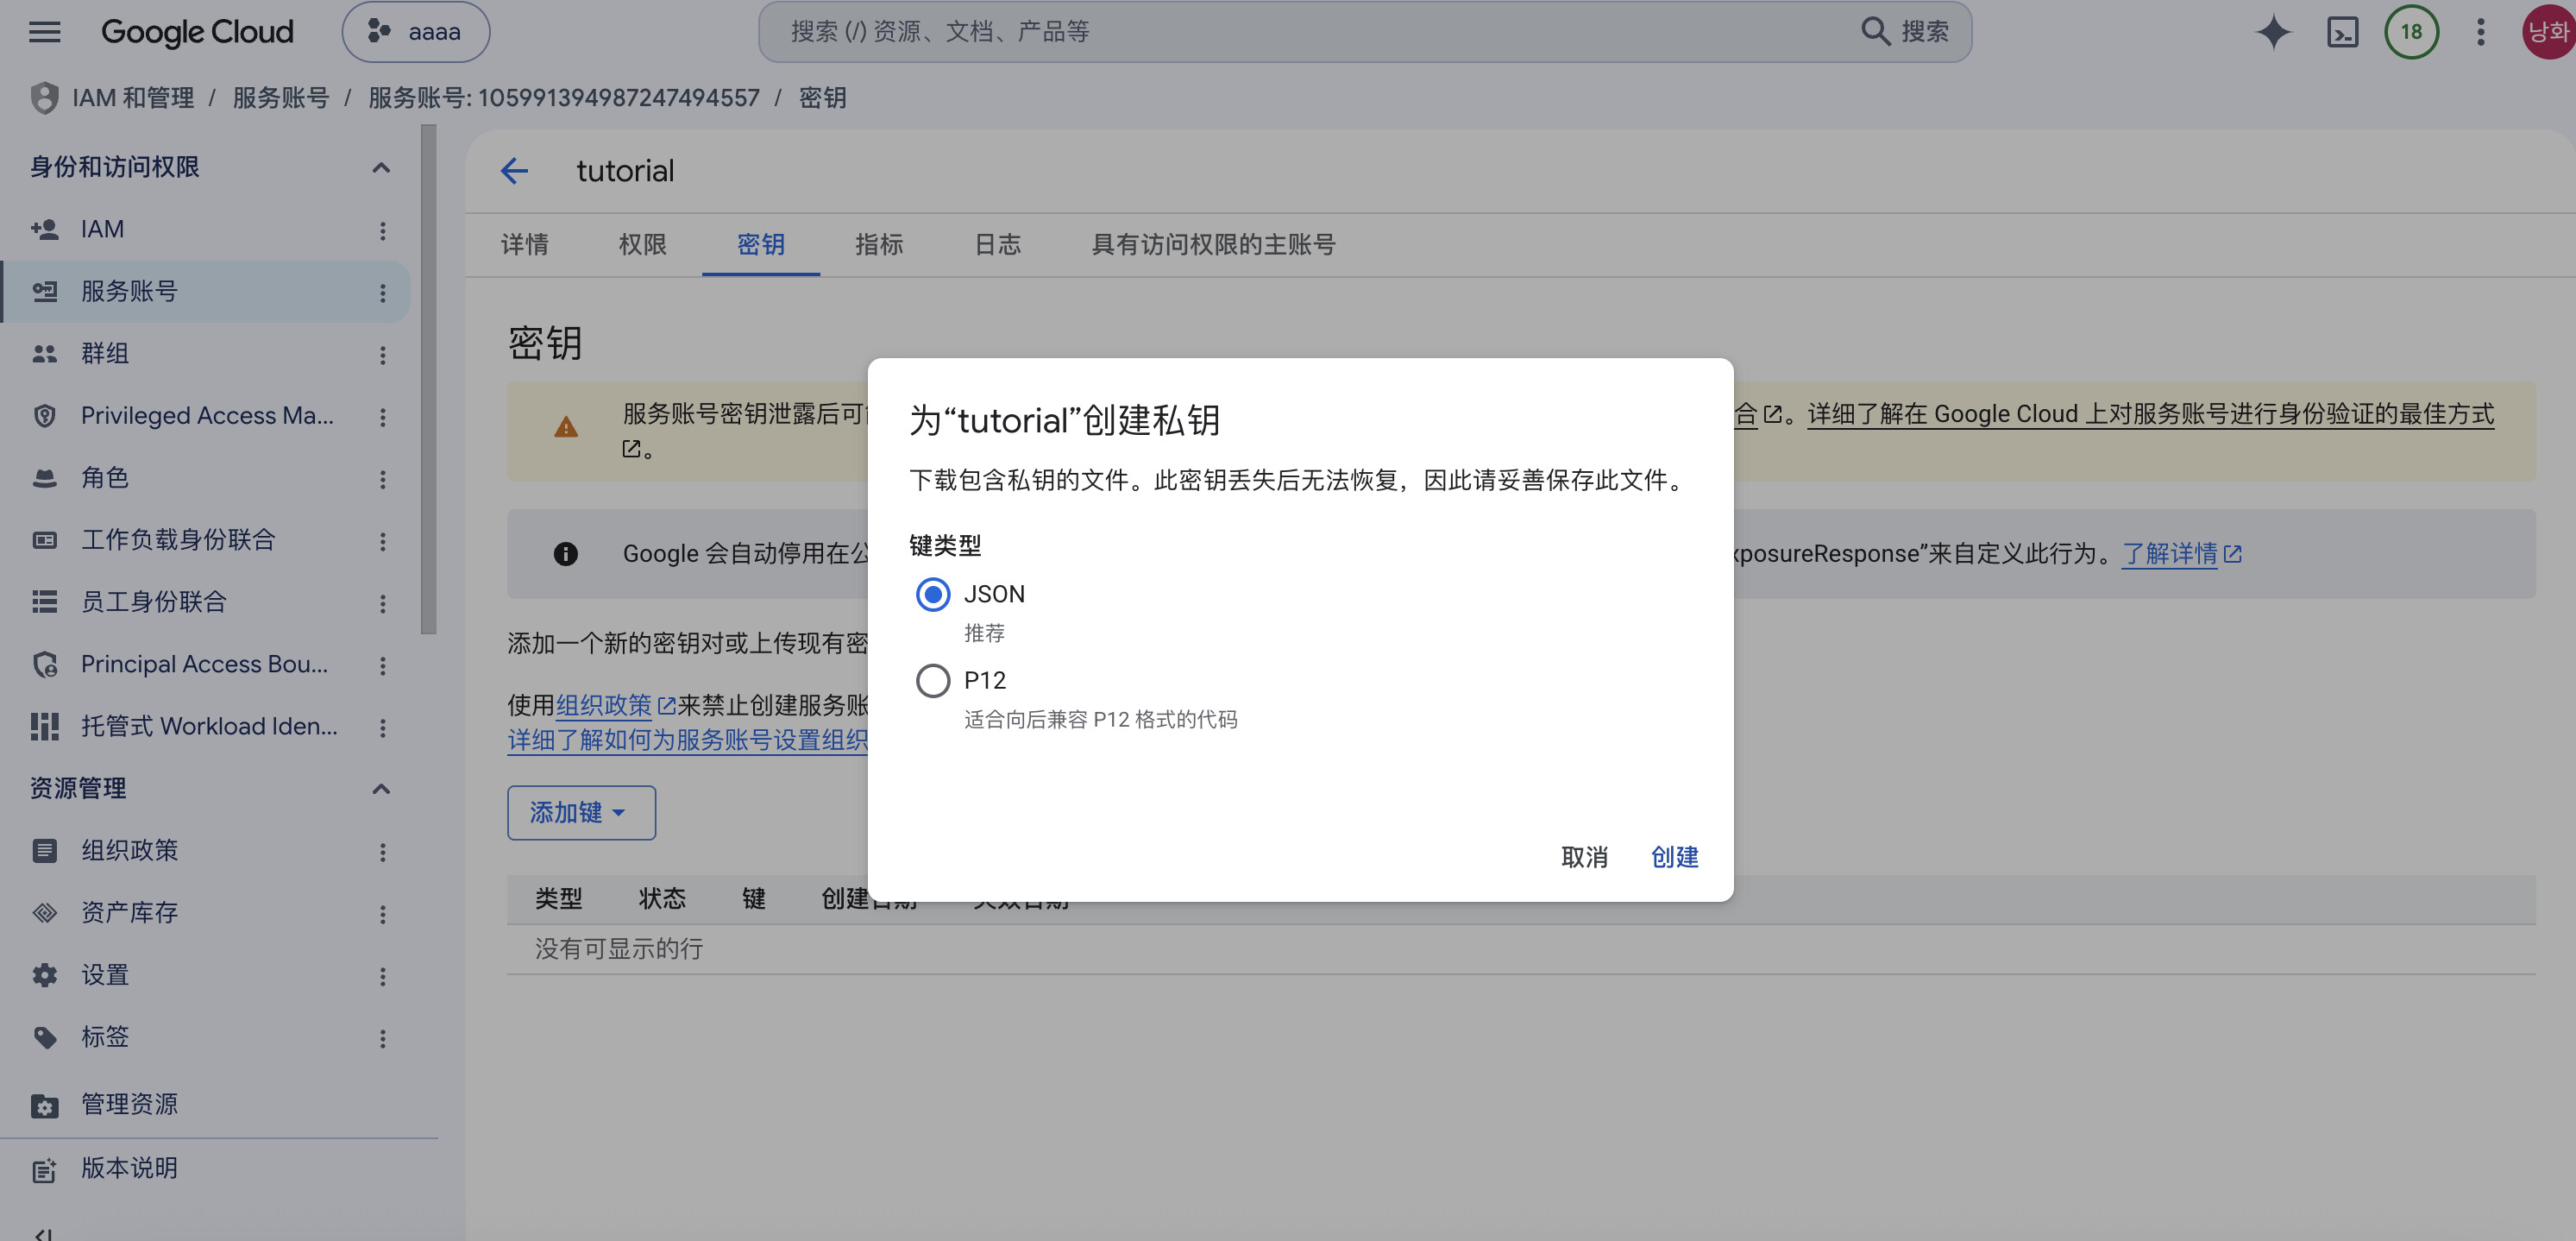2576x1241 pixels.
Task: Click the 角色 roles hat icon
Action: coord(44,478)
